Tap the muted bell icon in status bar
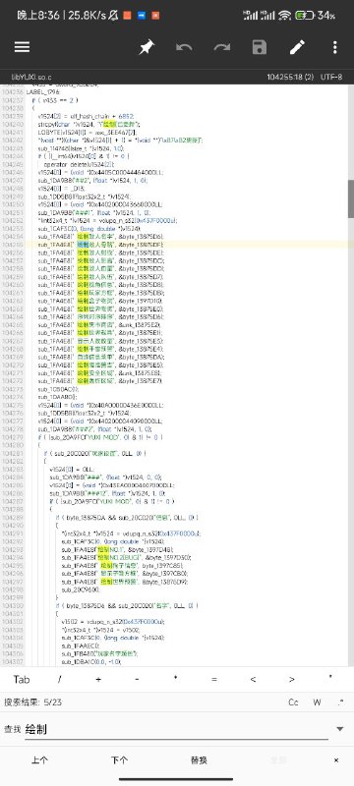Viewport: 354px width, 786px height. (113, 15)
